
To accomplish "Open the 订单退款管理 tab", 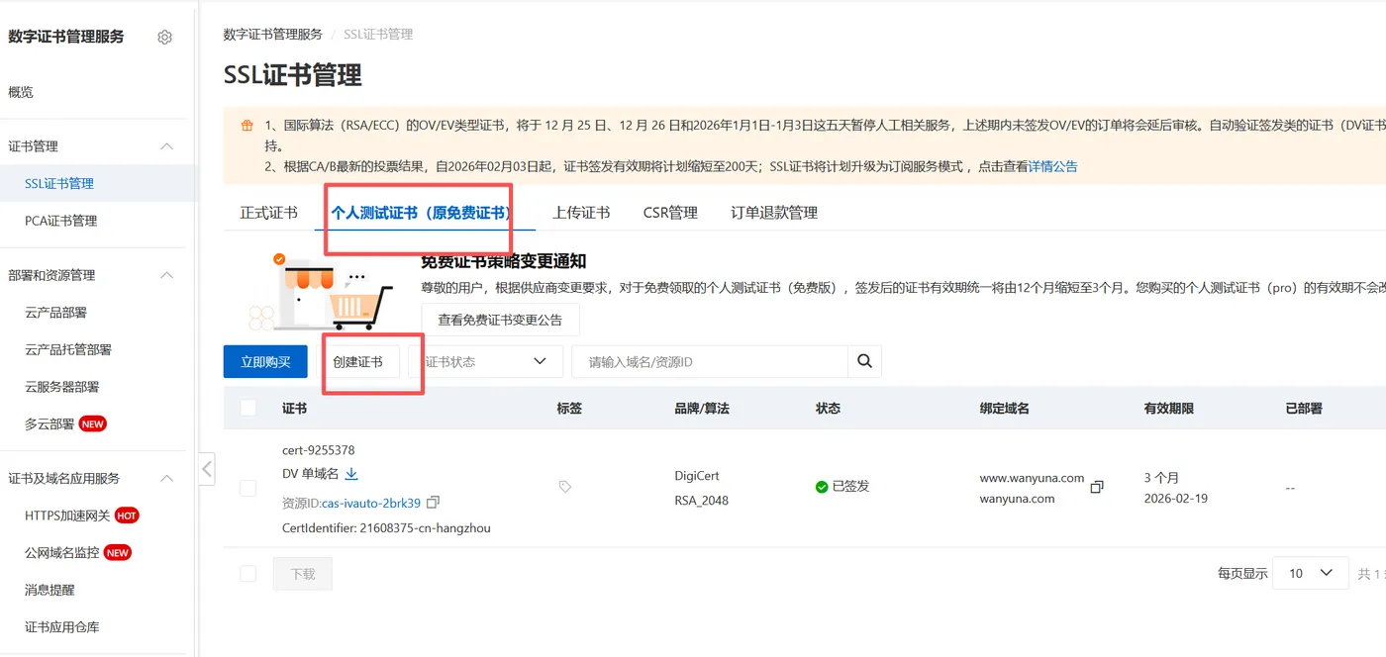I will tap(774, 213).
